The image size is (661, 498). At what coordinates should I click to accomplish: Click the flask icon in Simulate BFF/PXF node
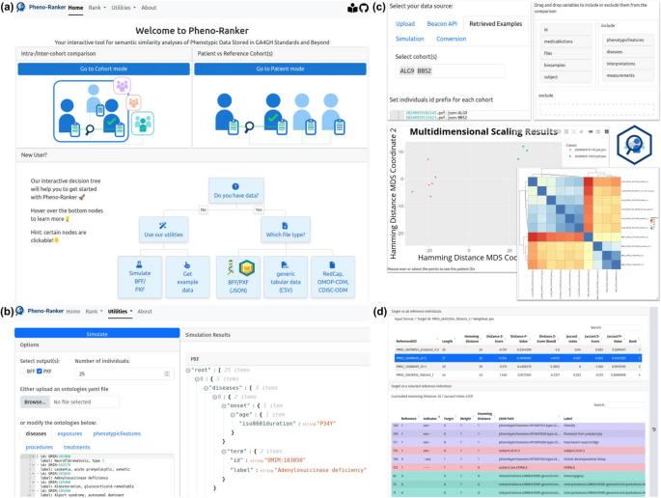139,264
